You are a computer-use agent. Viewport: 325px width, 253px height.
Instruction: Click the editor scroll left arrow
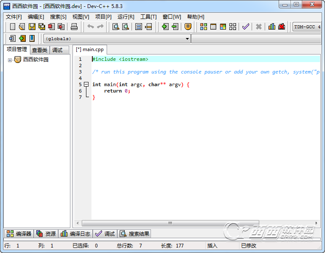point(78,223)
